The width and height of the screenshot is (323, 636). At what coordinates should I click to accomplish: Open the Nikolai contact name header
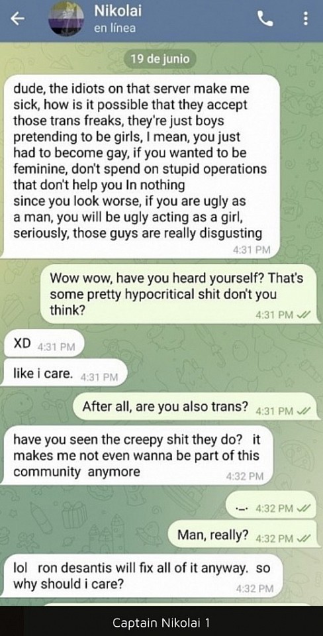pos(118,12)
